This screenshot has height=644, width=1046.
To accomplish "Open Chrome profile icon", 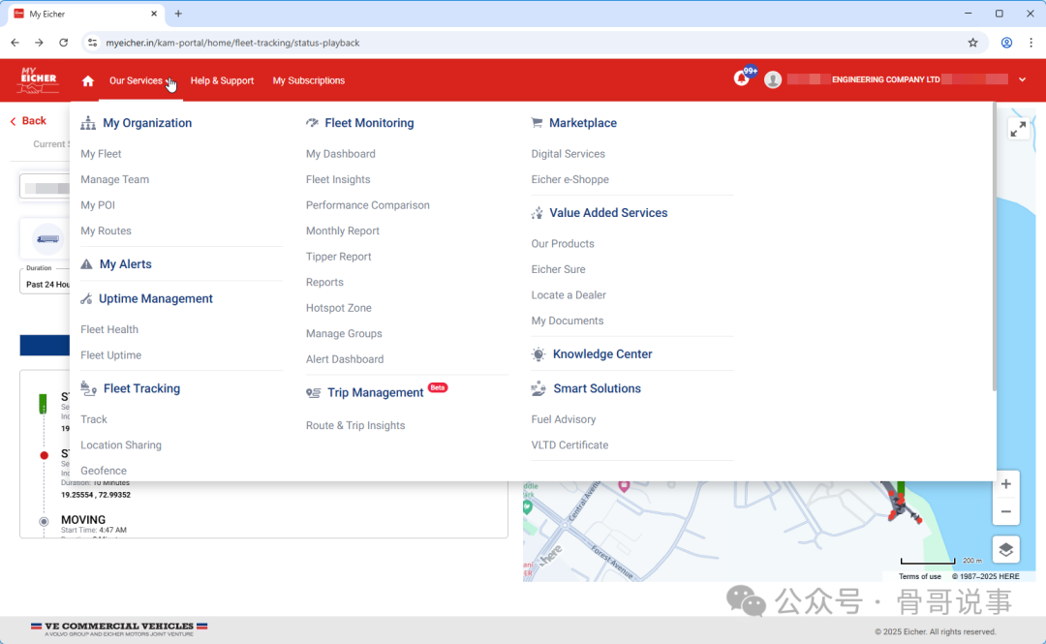I will 1006,43.
